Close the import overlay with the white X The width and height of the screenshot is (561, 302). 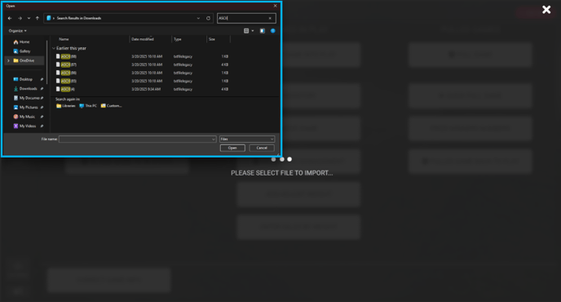546,10
